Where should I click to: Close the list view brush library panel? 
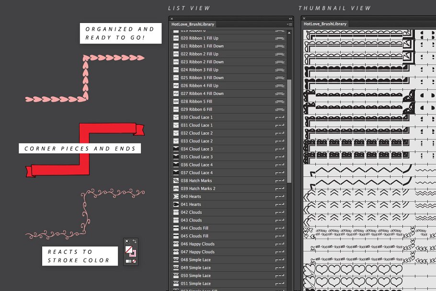tap(172, 19)
